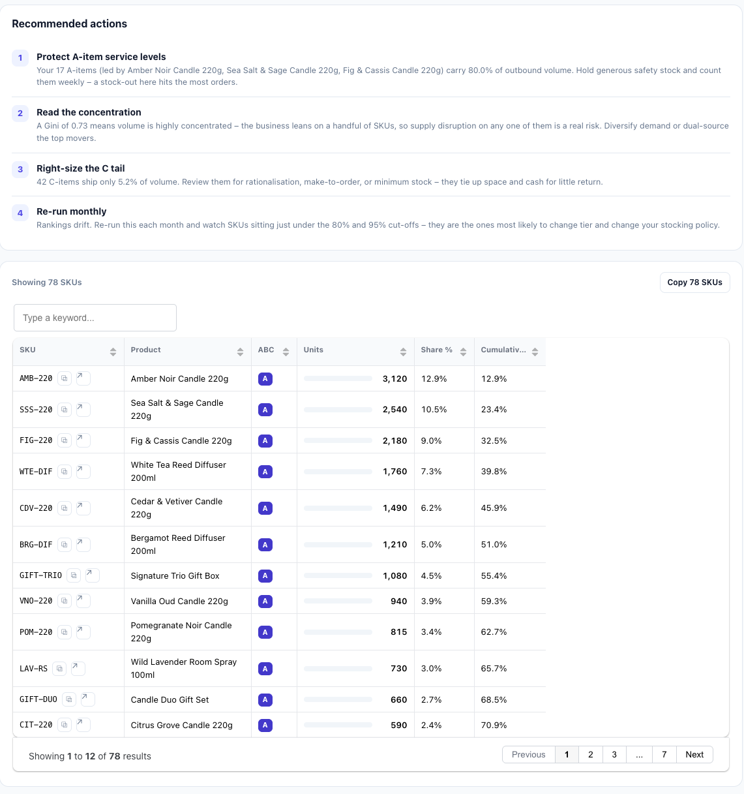Click the Next pagination button
Image resolution: width=744 pixels, height=794 pixels.
click(694, 755)
